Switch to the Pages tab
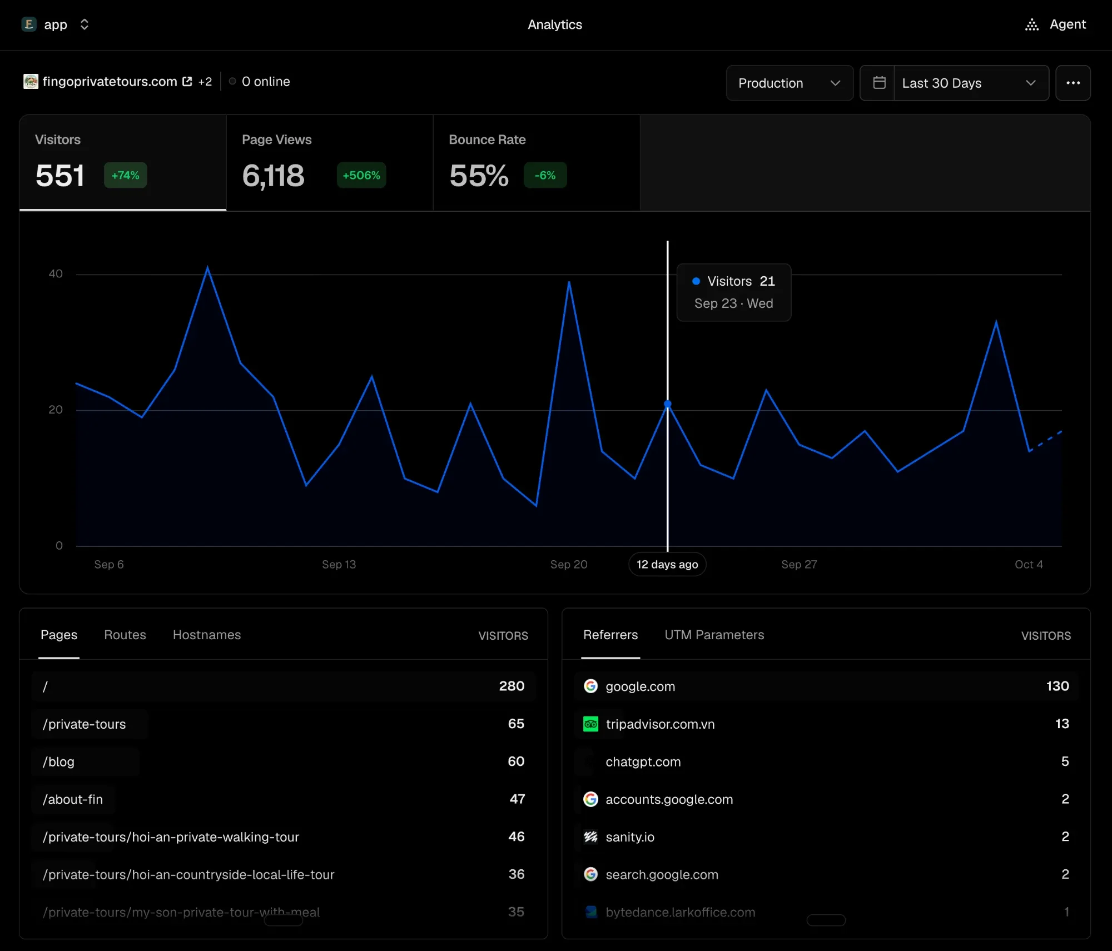The image size is (1112, 951). coord(59,635)
